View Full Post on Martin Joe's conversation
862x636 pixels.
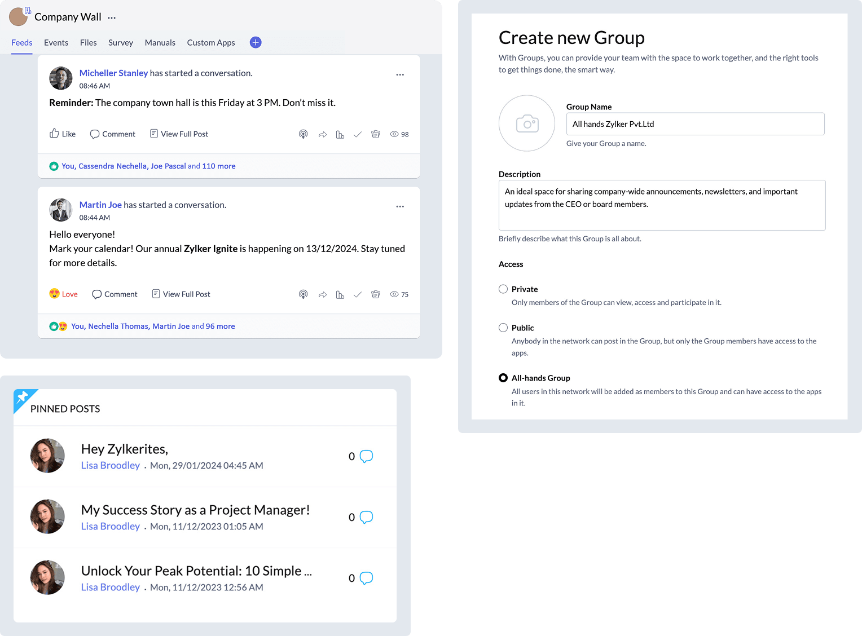181,294
